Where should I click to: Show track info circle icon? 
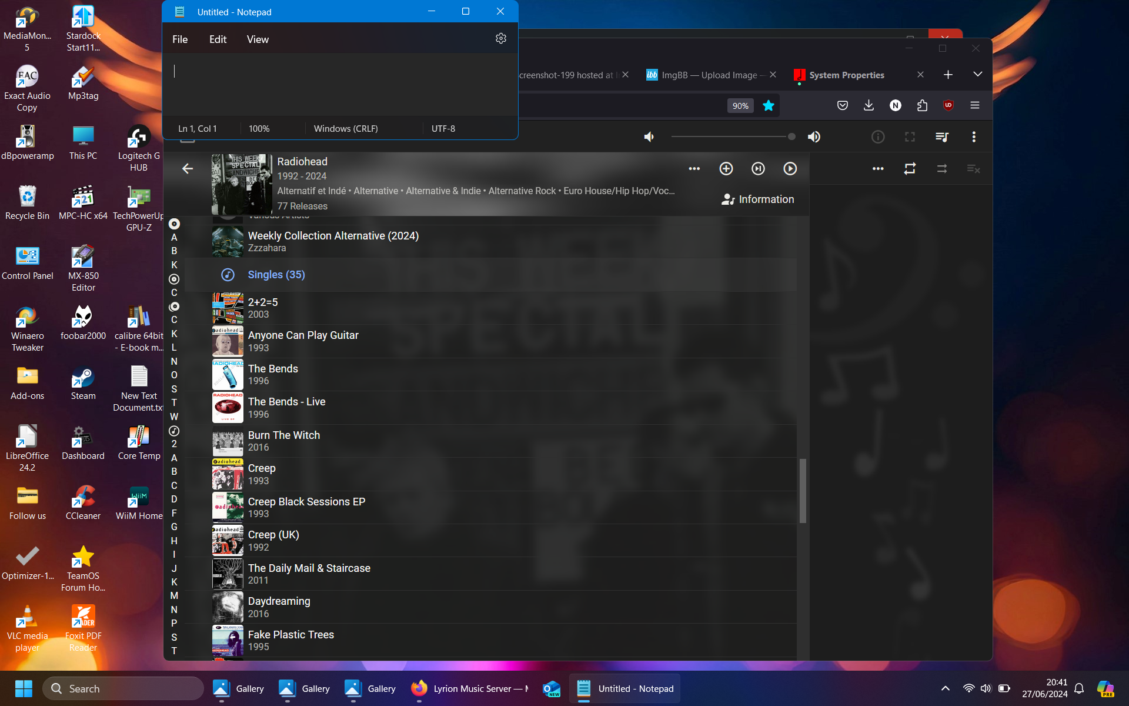click(878, 137)
